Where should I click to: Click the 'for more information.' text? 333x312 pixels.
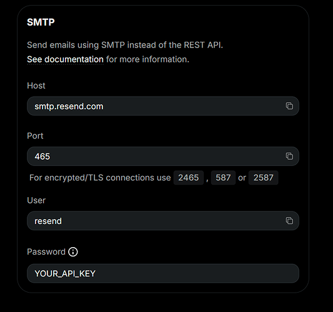coord(147,59)
